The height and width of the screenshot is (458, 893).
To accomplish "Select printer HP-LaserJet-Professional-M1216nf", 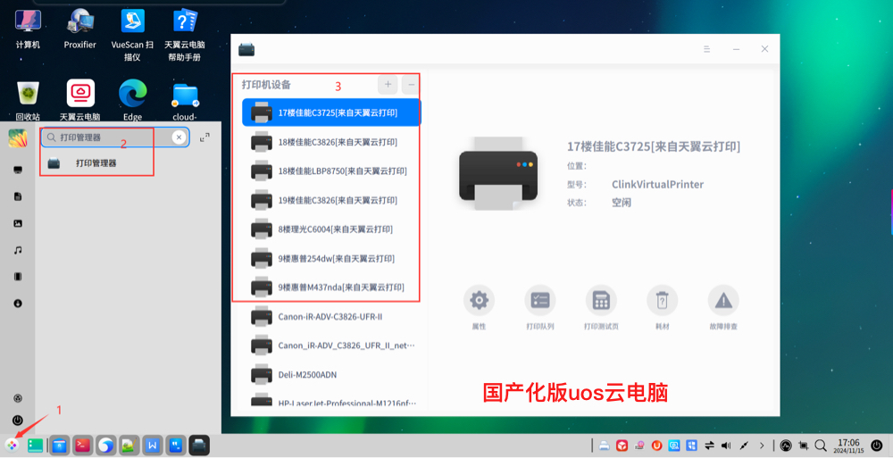I will pyautogui.click(x=331, y=401).
